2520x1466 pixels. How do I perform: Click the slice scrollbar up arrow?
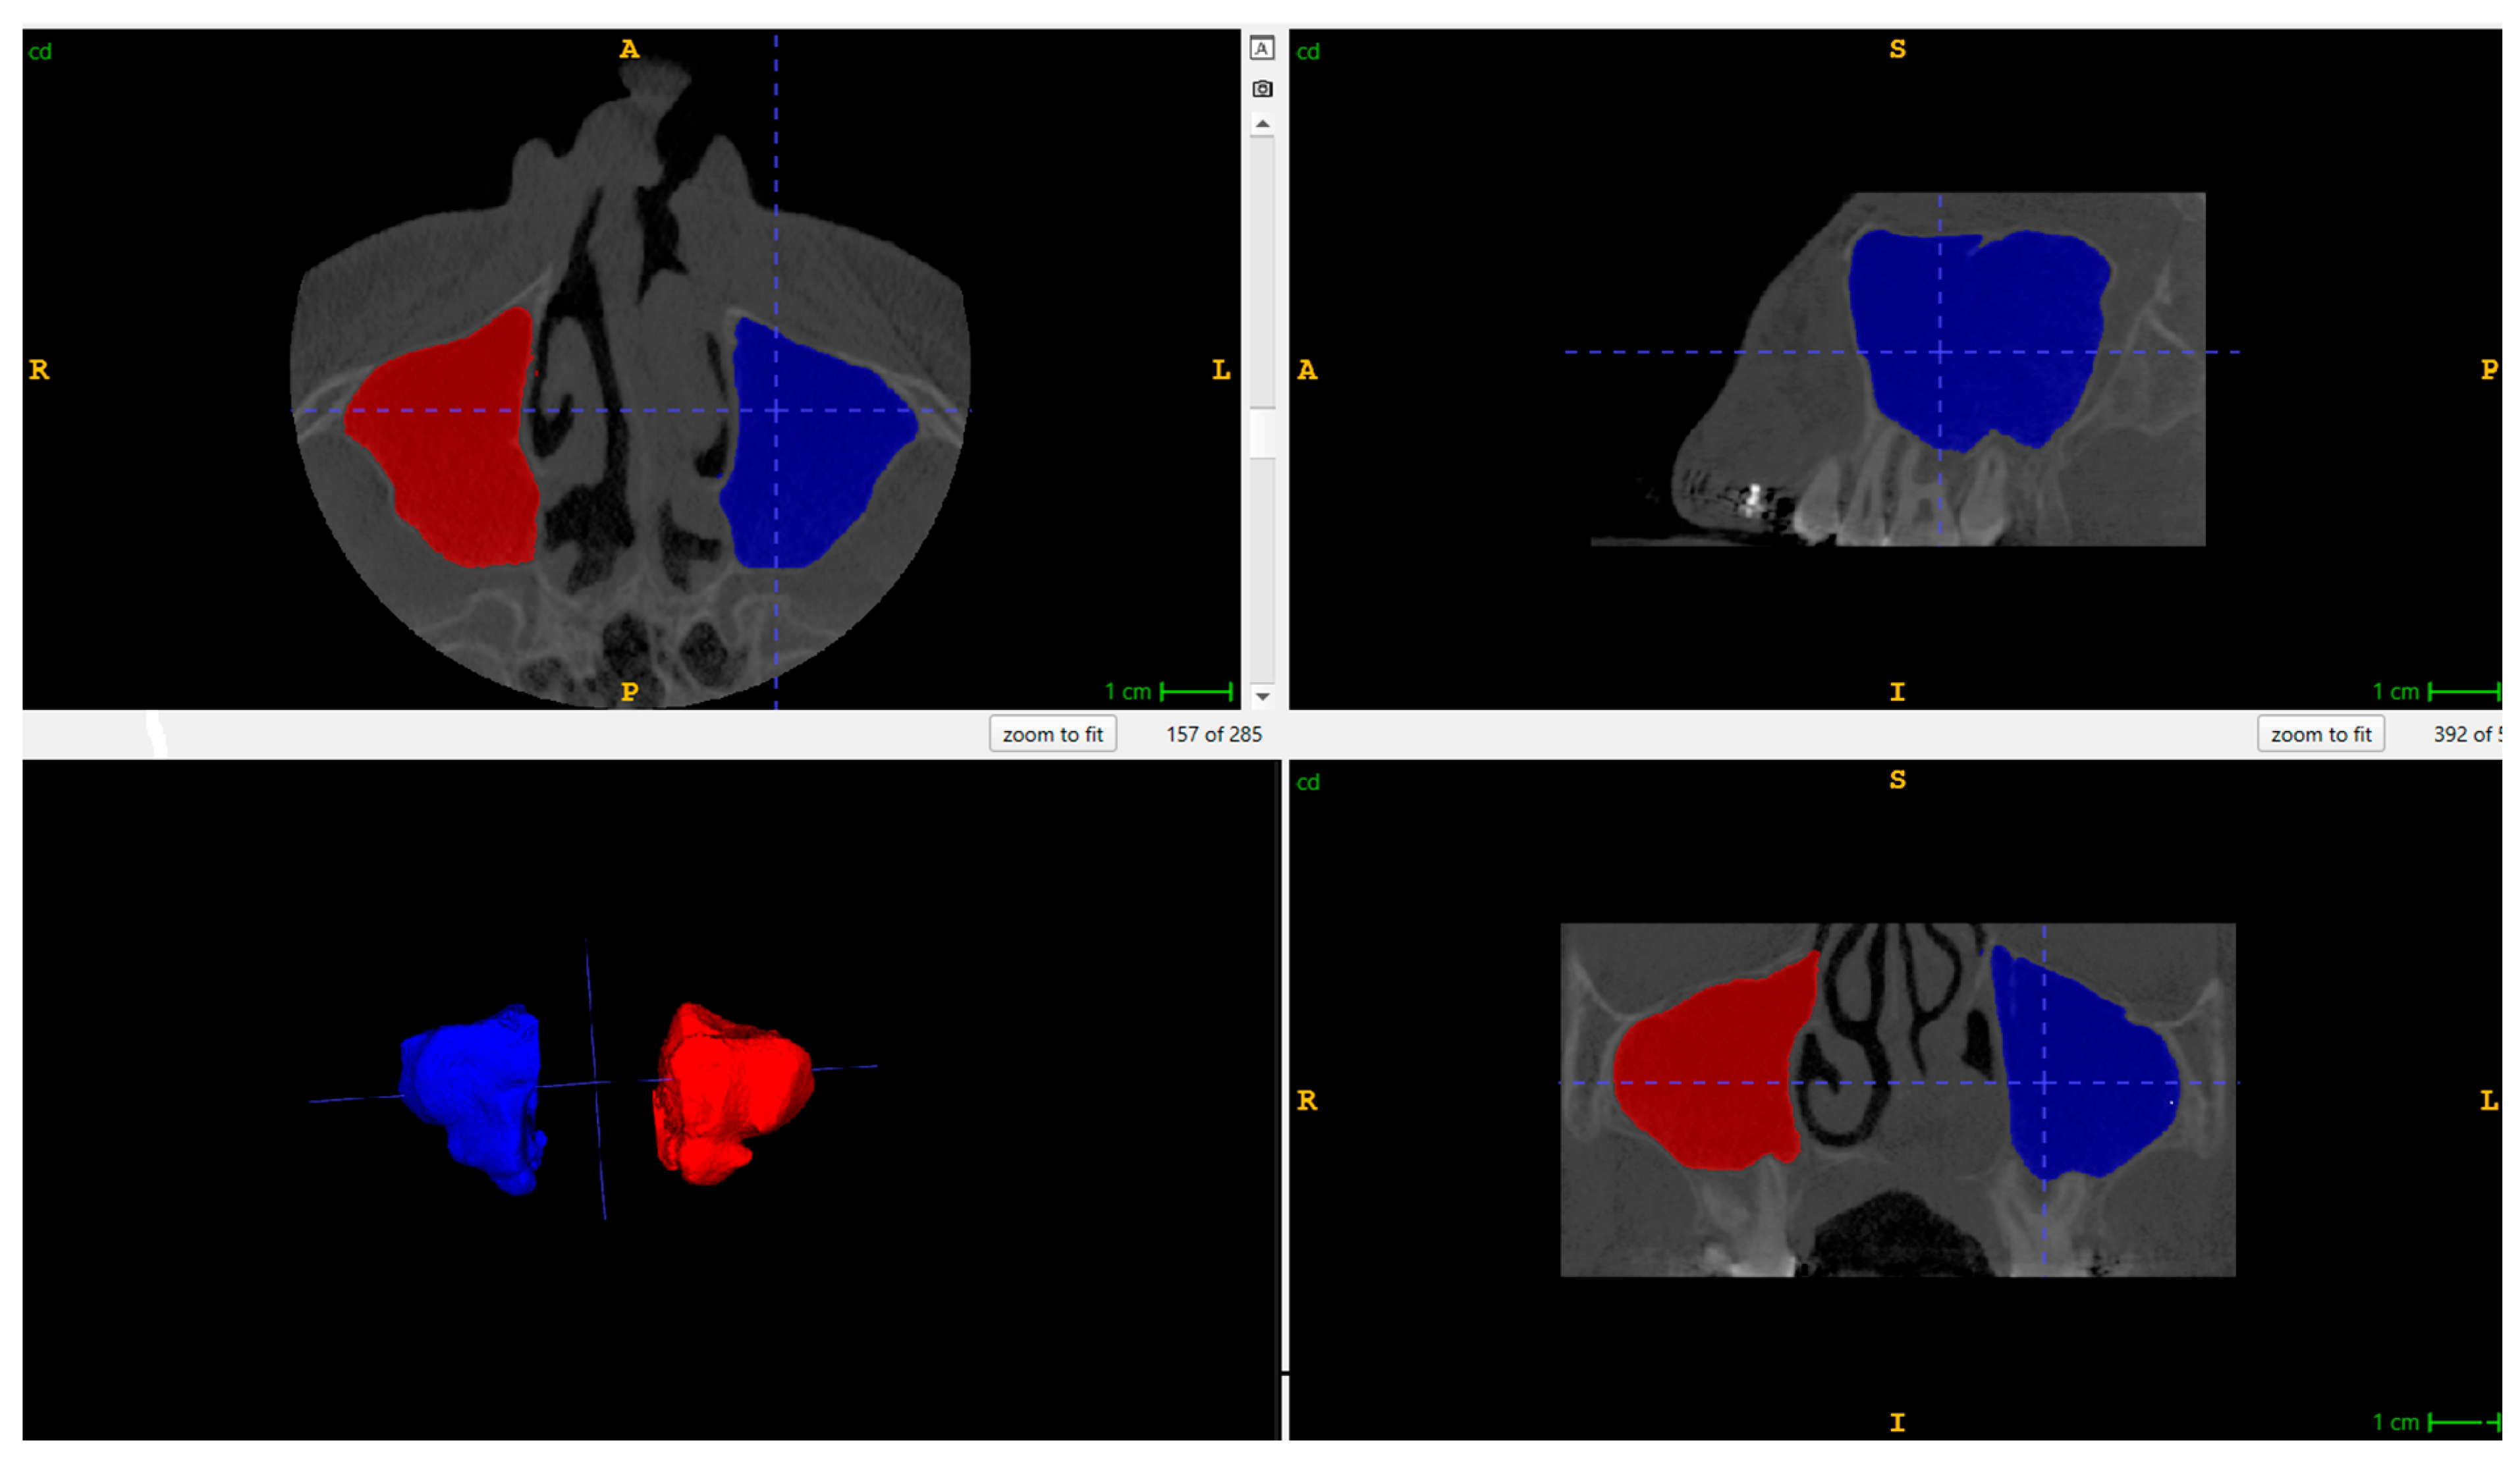pos(1262,124)
